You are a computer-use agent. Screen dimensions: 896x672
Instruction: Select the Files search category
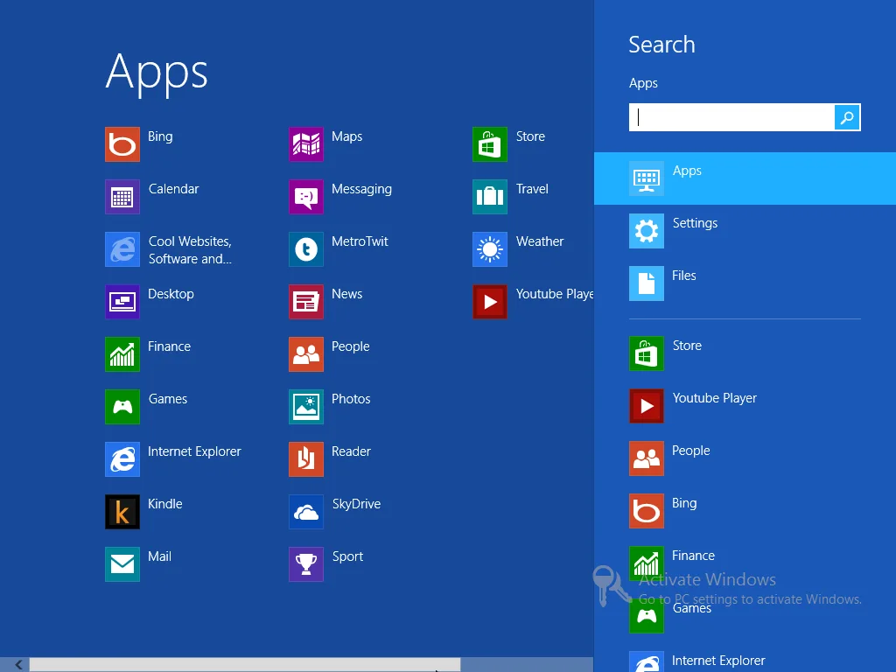tap(745, 283)
